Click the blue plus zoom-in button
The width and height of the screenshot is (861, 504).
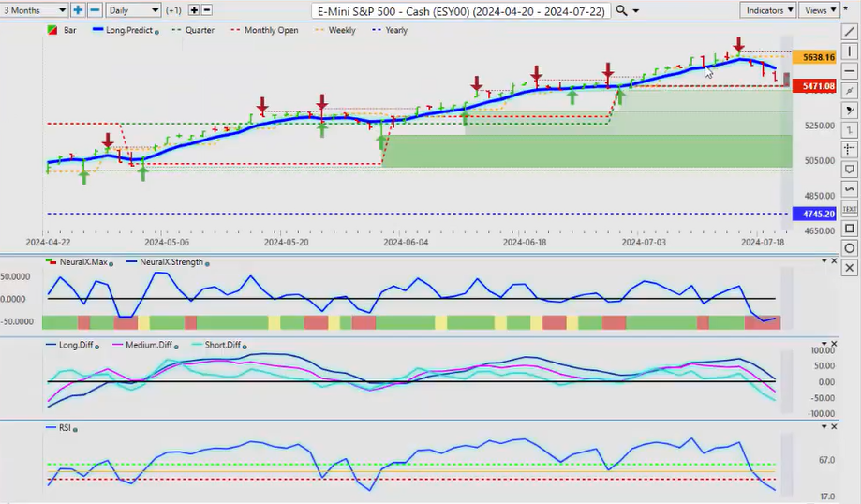pyautogui.click(x=78, y=10)
